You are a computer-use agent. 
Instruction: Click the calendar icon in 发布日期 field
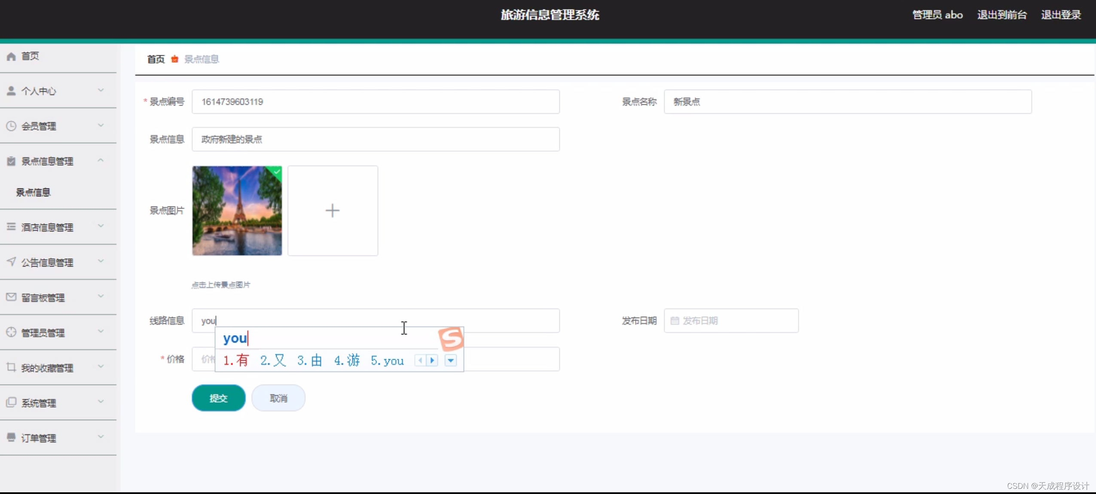pyautogui.click(x=675, y=321)
